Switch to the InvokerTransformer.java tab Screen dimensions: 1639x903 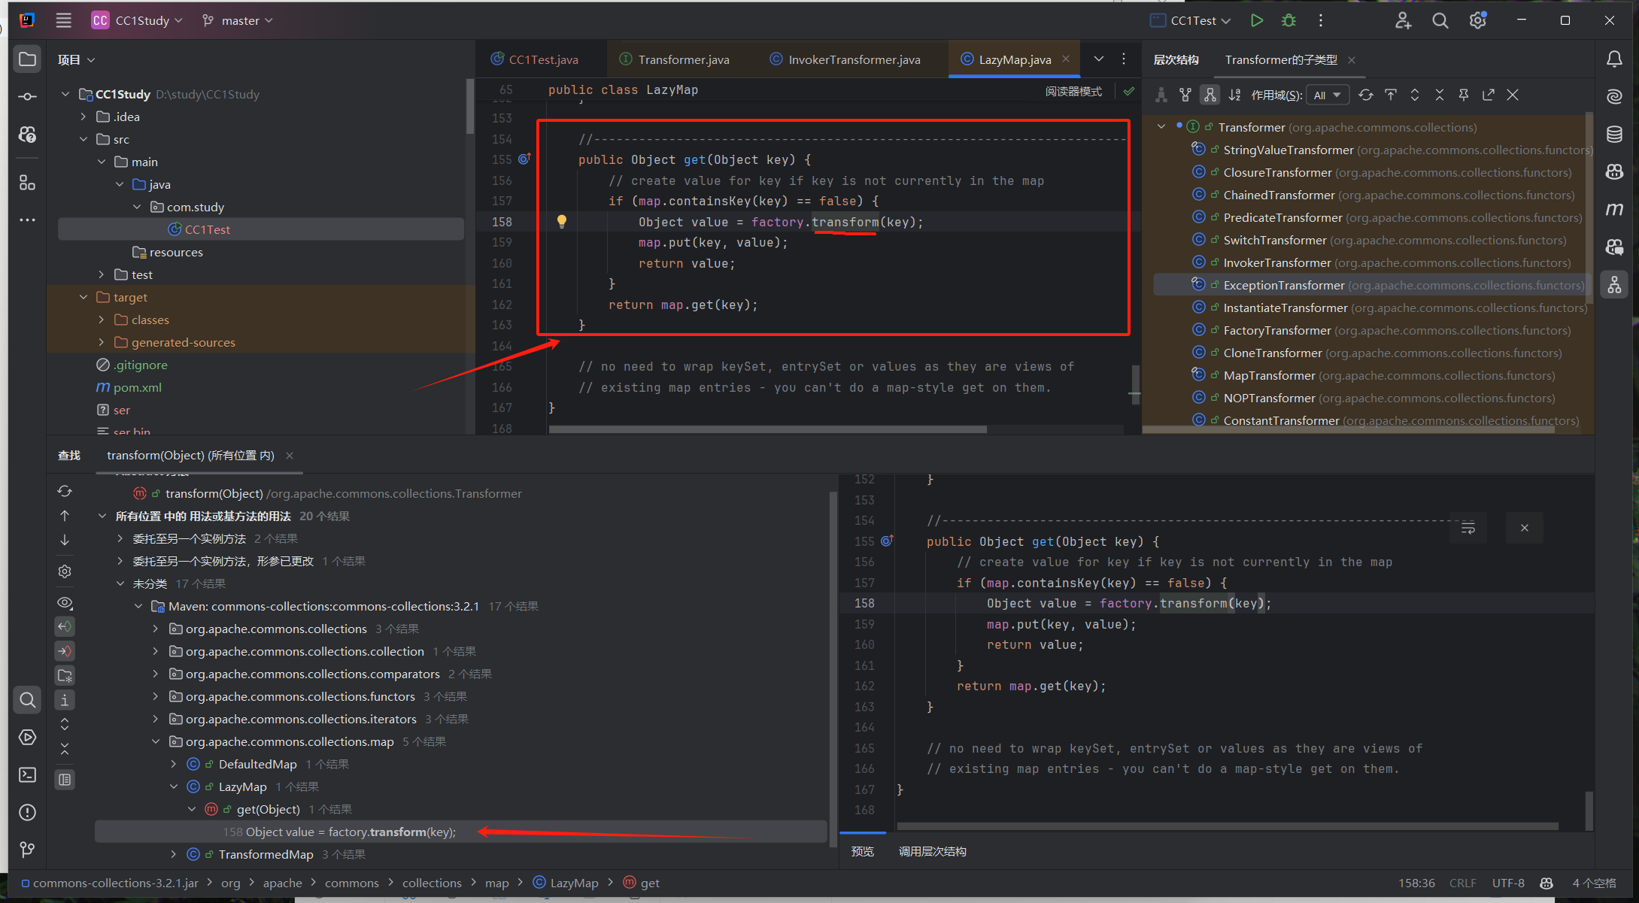(845, 59)
